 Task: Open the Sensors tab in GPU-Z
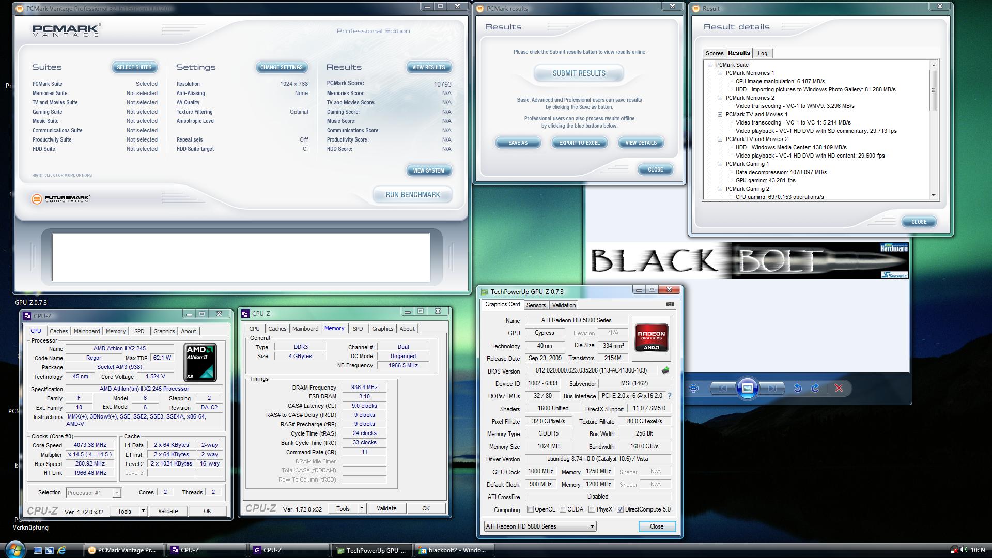[x=536, y=305]
